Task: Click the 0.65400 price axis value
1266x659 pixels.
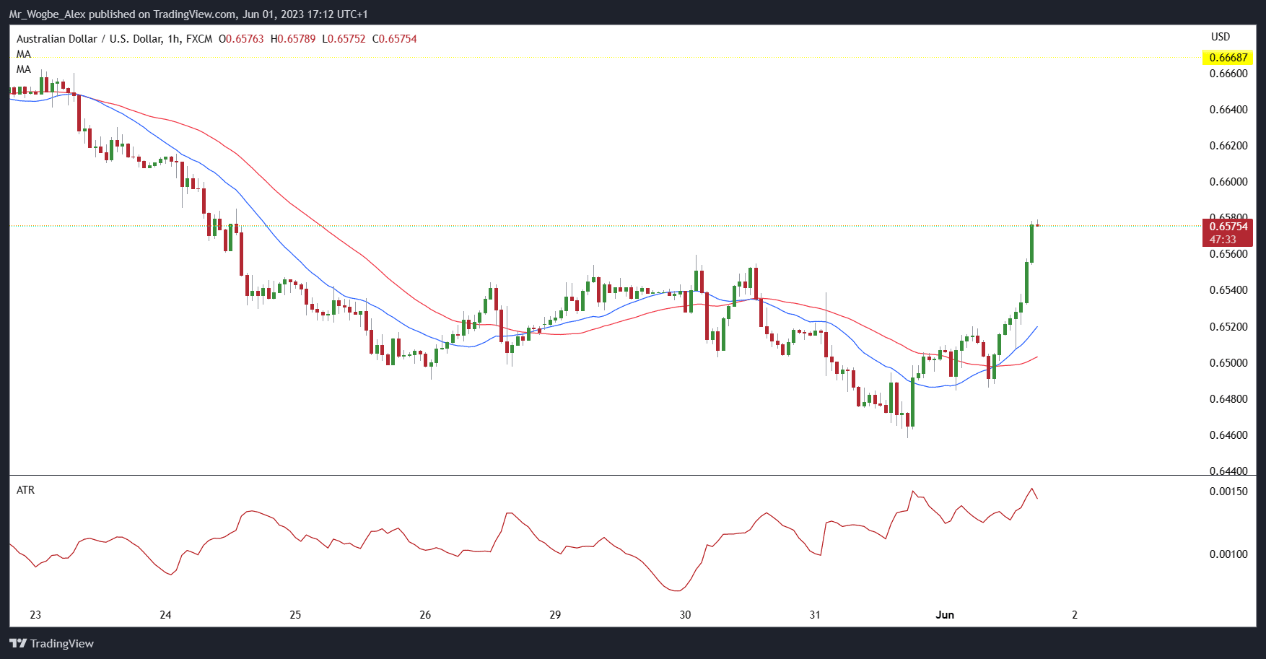Action: [x=1228, y=290]
